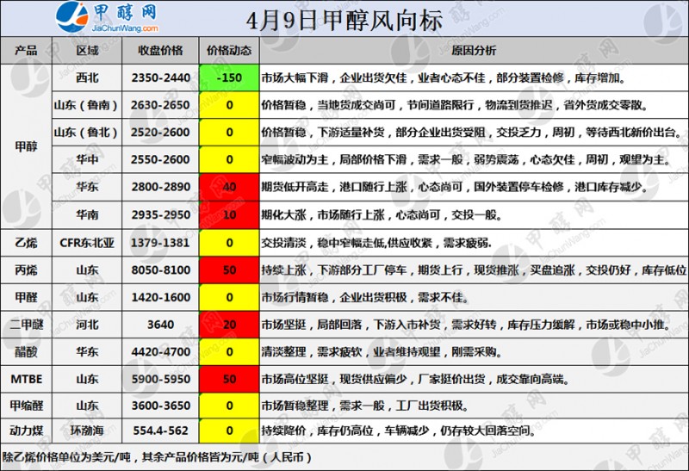Select price 2800-2890
Screen dimensions: 689x471
coord(161,187)
